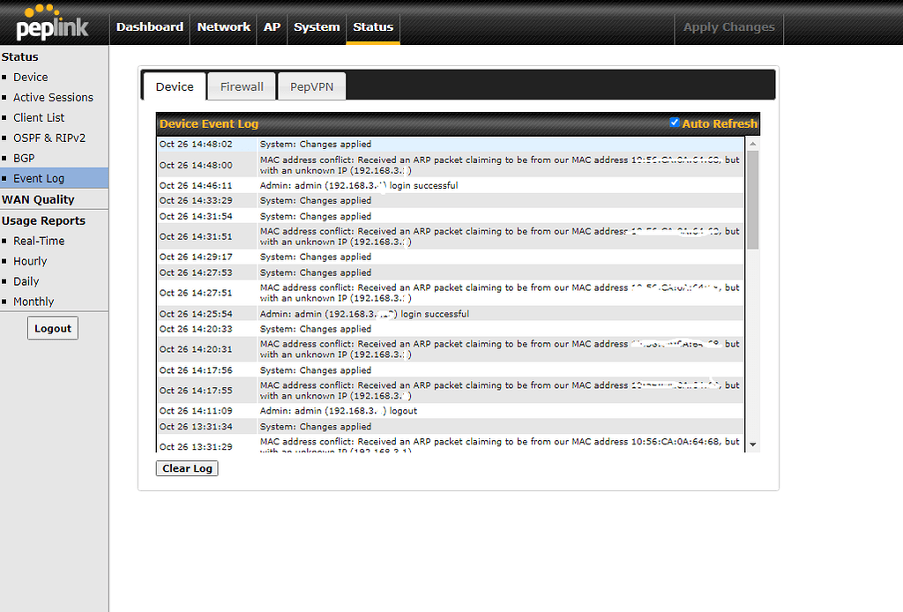
Task: Open the Network menu
Action: click(x=223, y=27)
